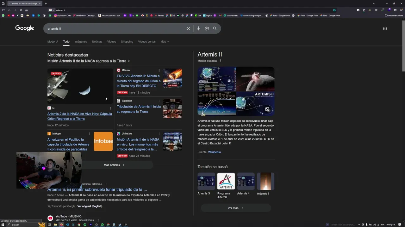The height and width of the screenshot is (227, 405).
Task: Click the Google logo
Action: 25,28
